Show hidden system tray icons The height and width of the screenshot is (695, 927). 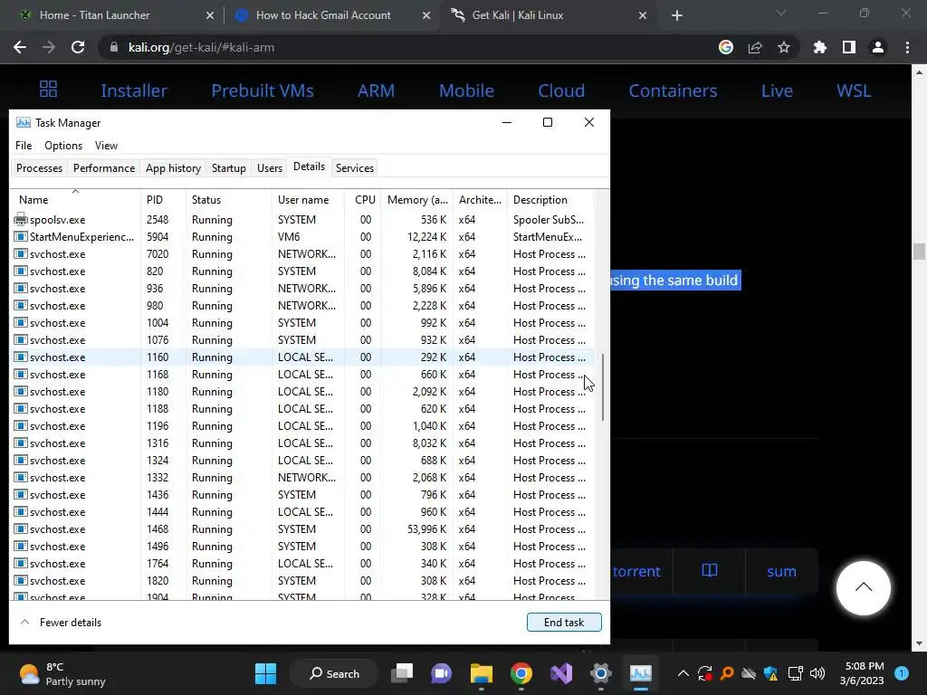click(683, 673)
